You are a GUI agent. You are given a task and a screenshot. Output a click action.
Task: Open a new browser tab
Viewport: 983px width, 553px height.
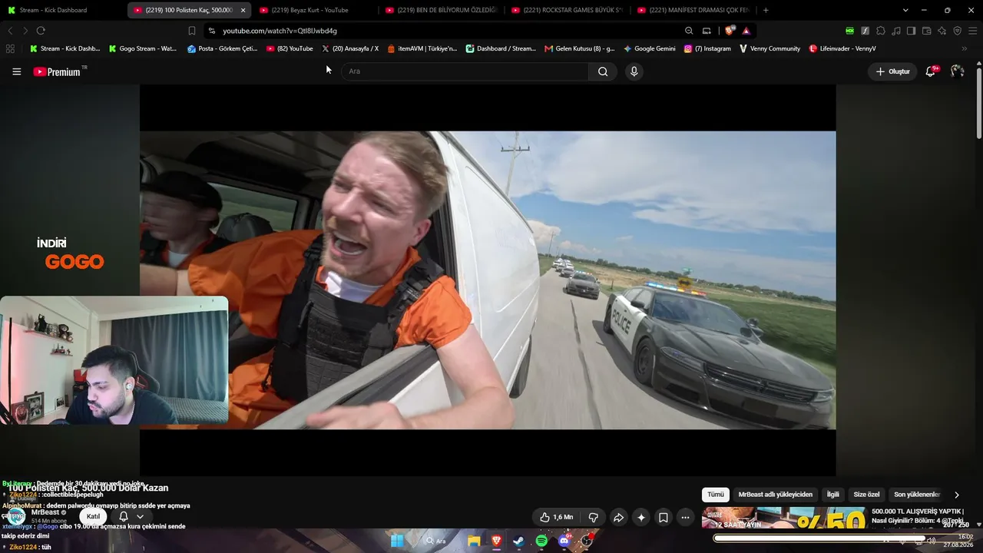point(766,10)
